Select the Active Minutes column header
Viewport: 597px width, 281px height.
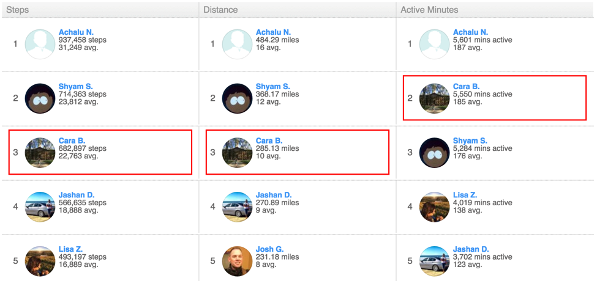point(429,10)
